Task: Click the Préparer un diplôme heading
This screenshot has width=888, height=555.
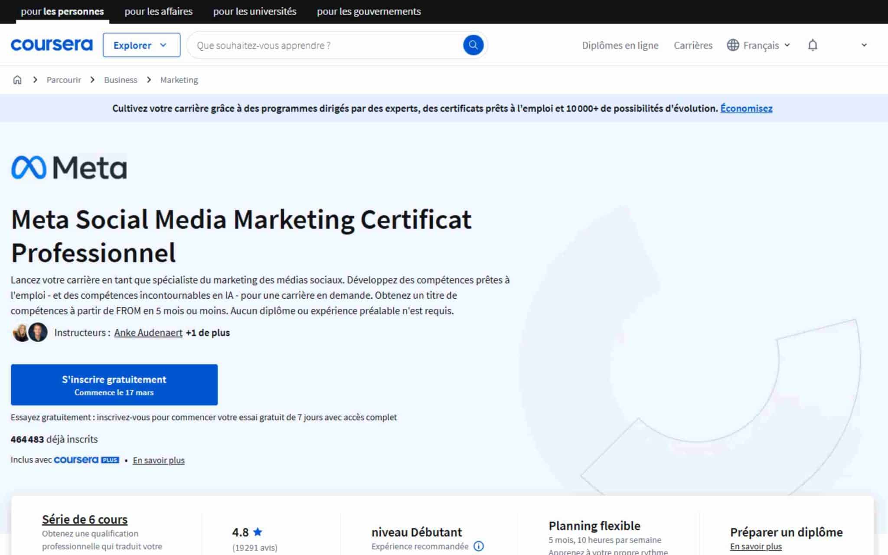Action: pyautogui.click(x=786, y=532)
